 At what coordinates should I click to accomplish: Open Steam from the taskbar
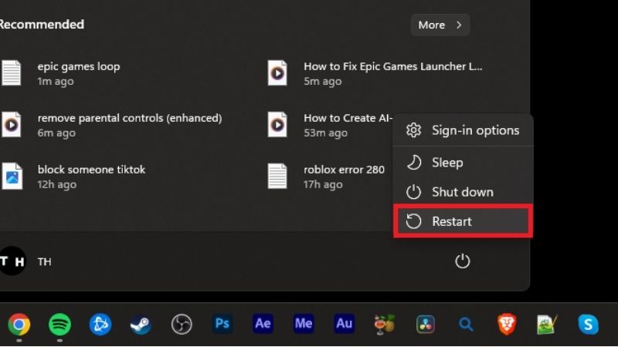pyautogui.click(x=141, y=324)
